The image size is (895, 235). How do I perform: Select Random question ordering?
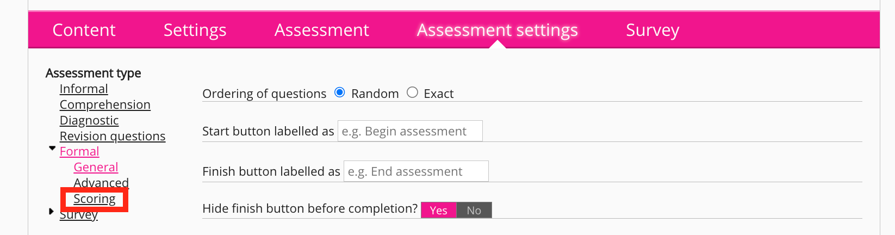pyautogui.click(x=340, y=92)
